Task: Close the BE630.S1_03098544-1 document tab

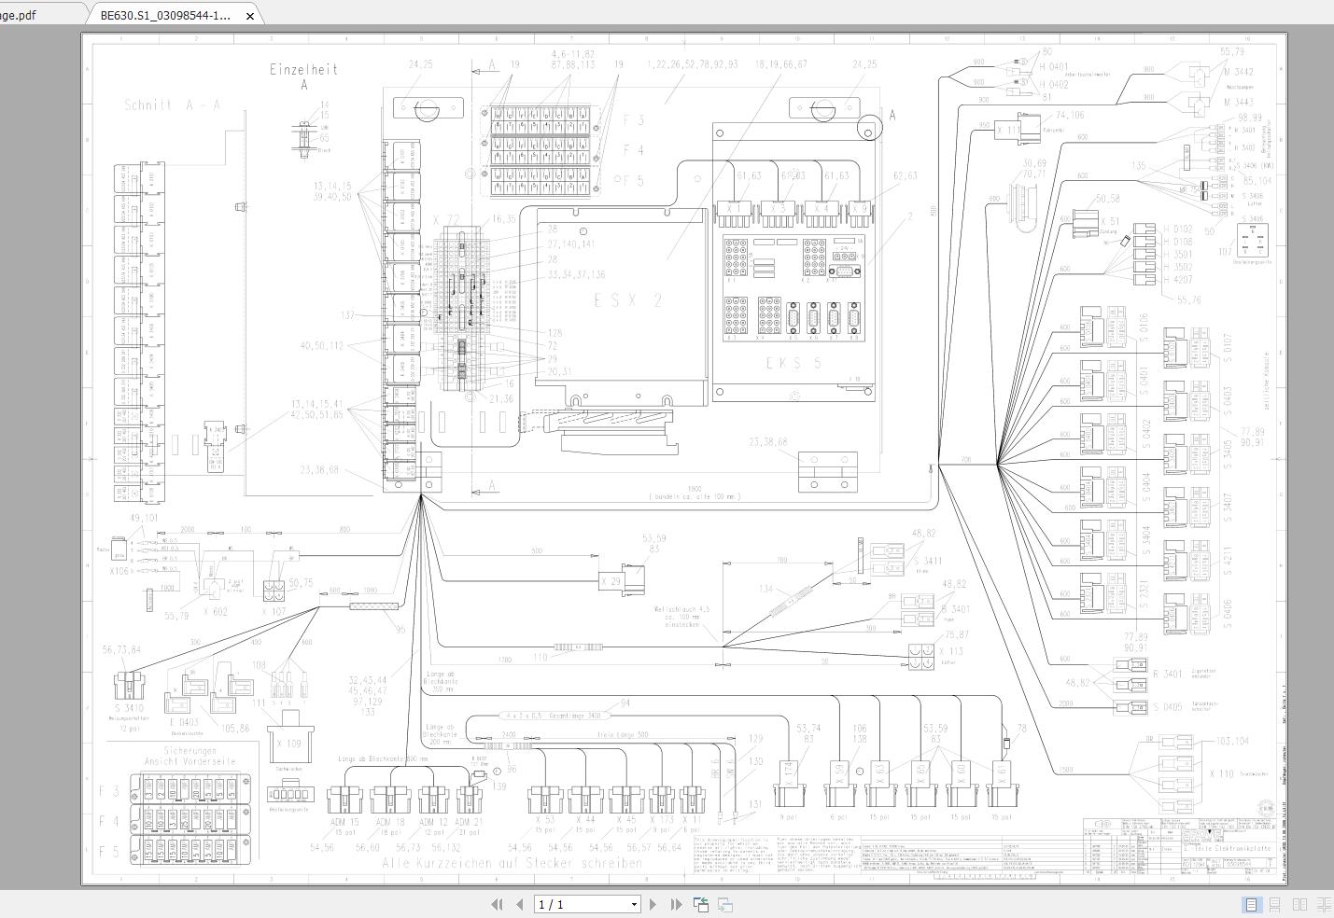Action: pos(249,16)
